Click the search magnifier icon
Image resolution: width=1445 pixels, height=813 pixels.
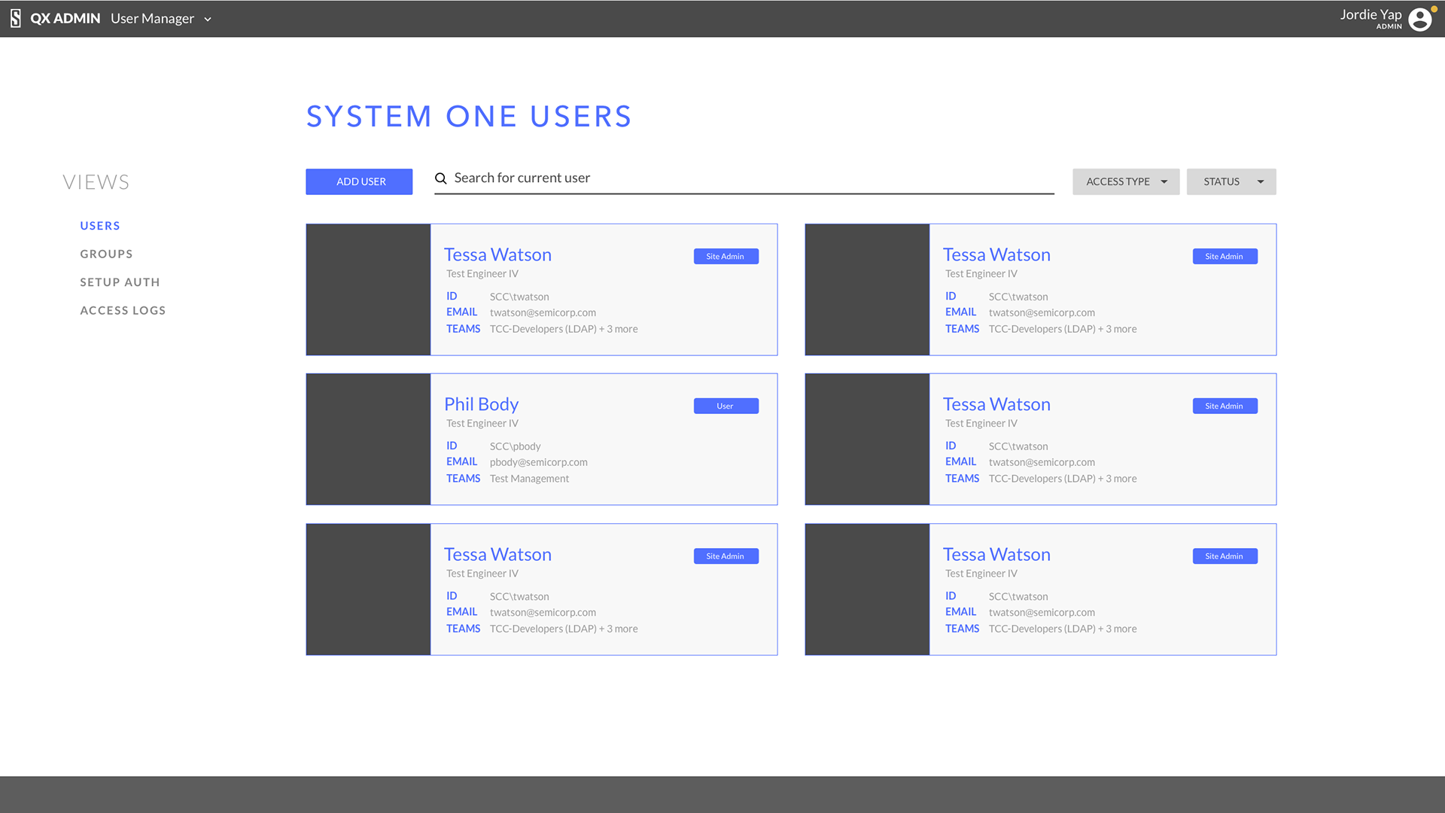coord(441,178)
